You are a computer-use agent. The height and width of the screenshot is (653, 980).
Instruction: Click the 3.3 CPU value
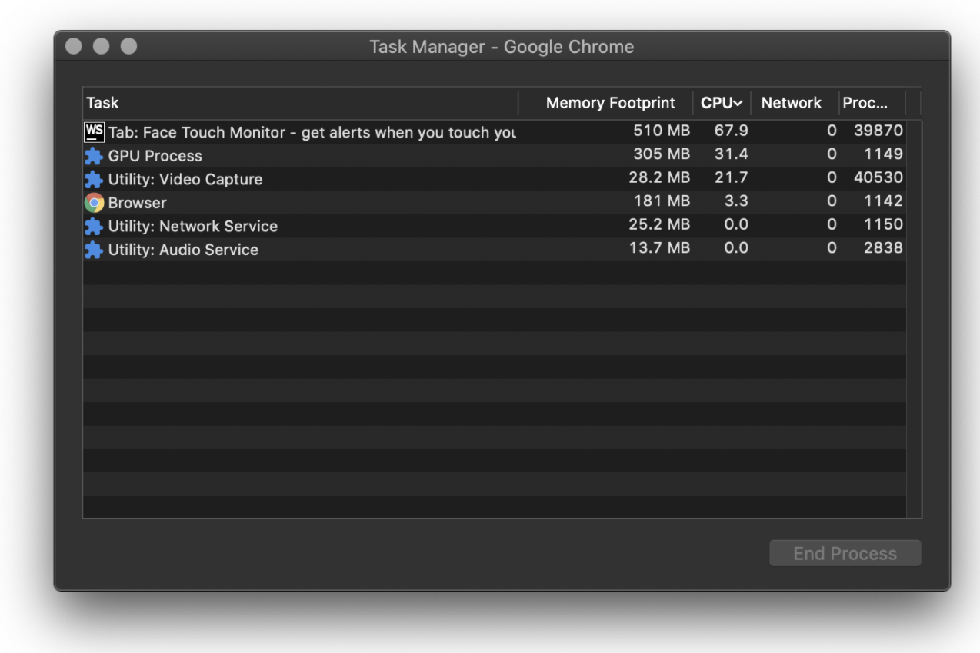click(736, 201)
